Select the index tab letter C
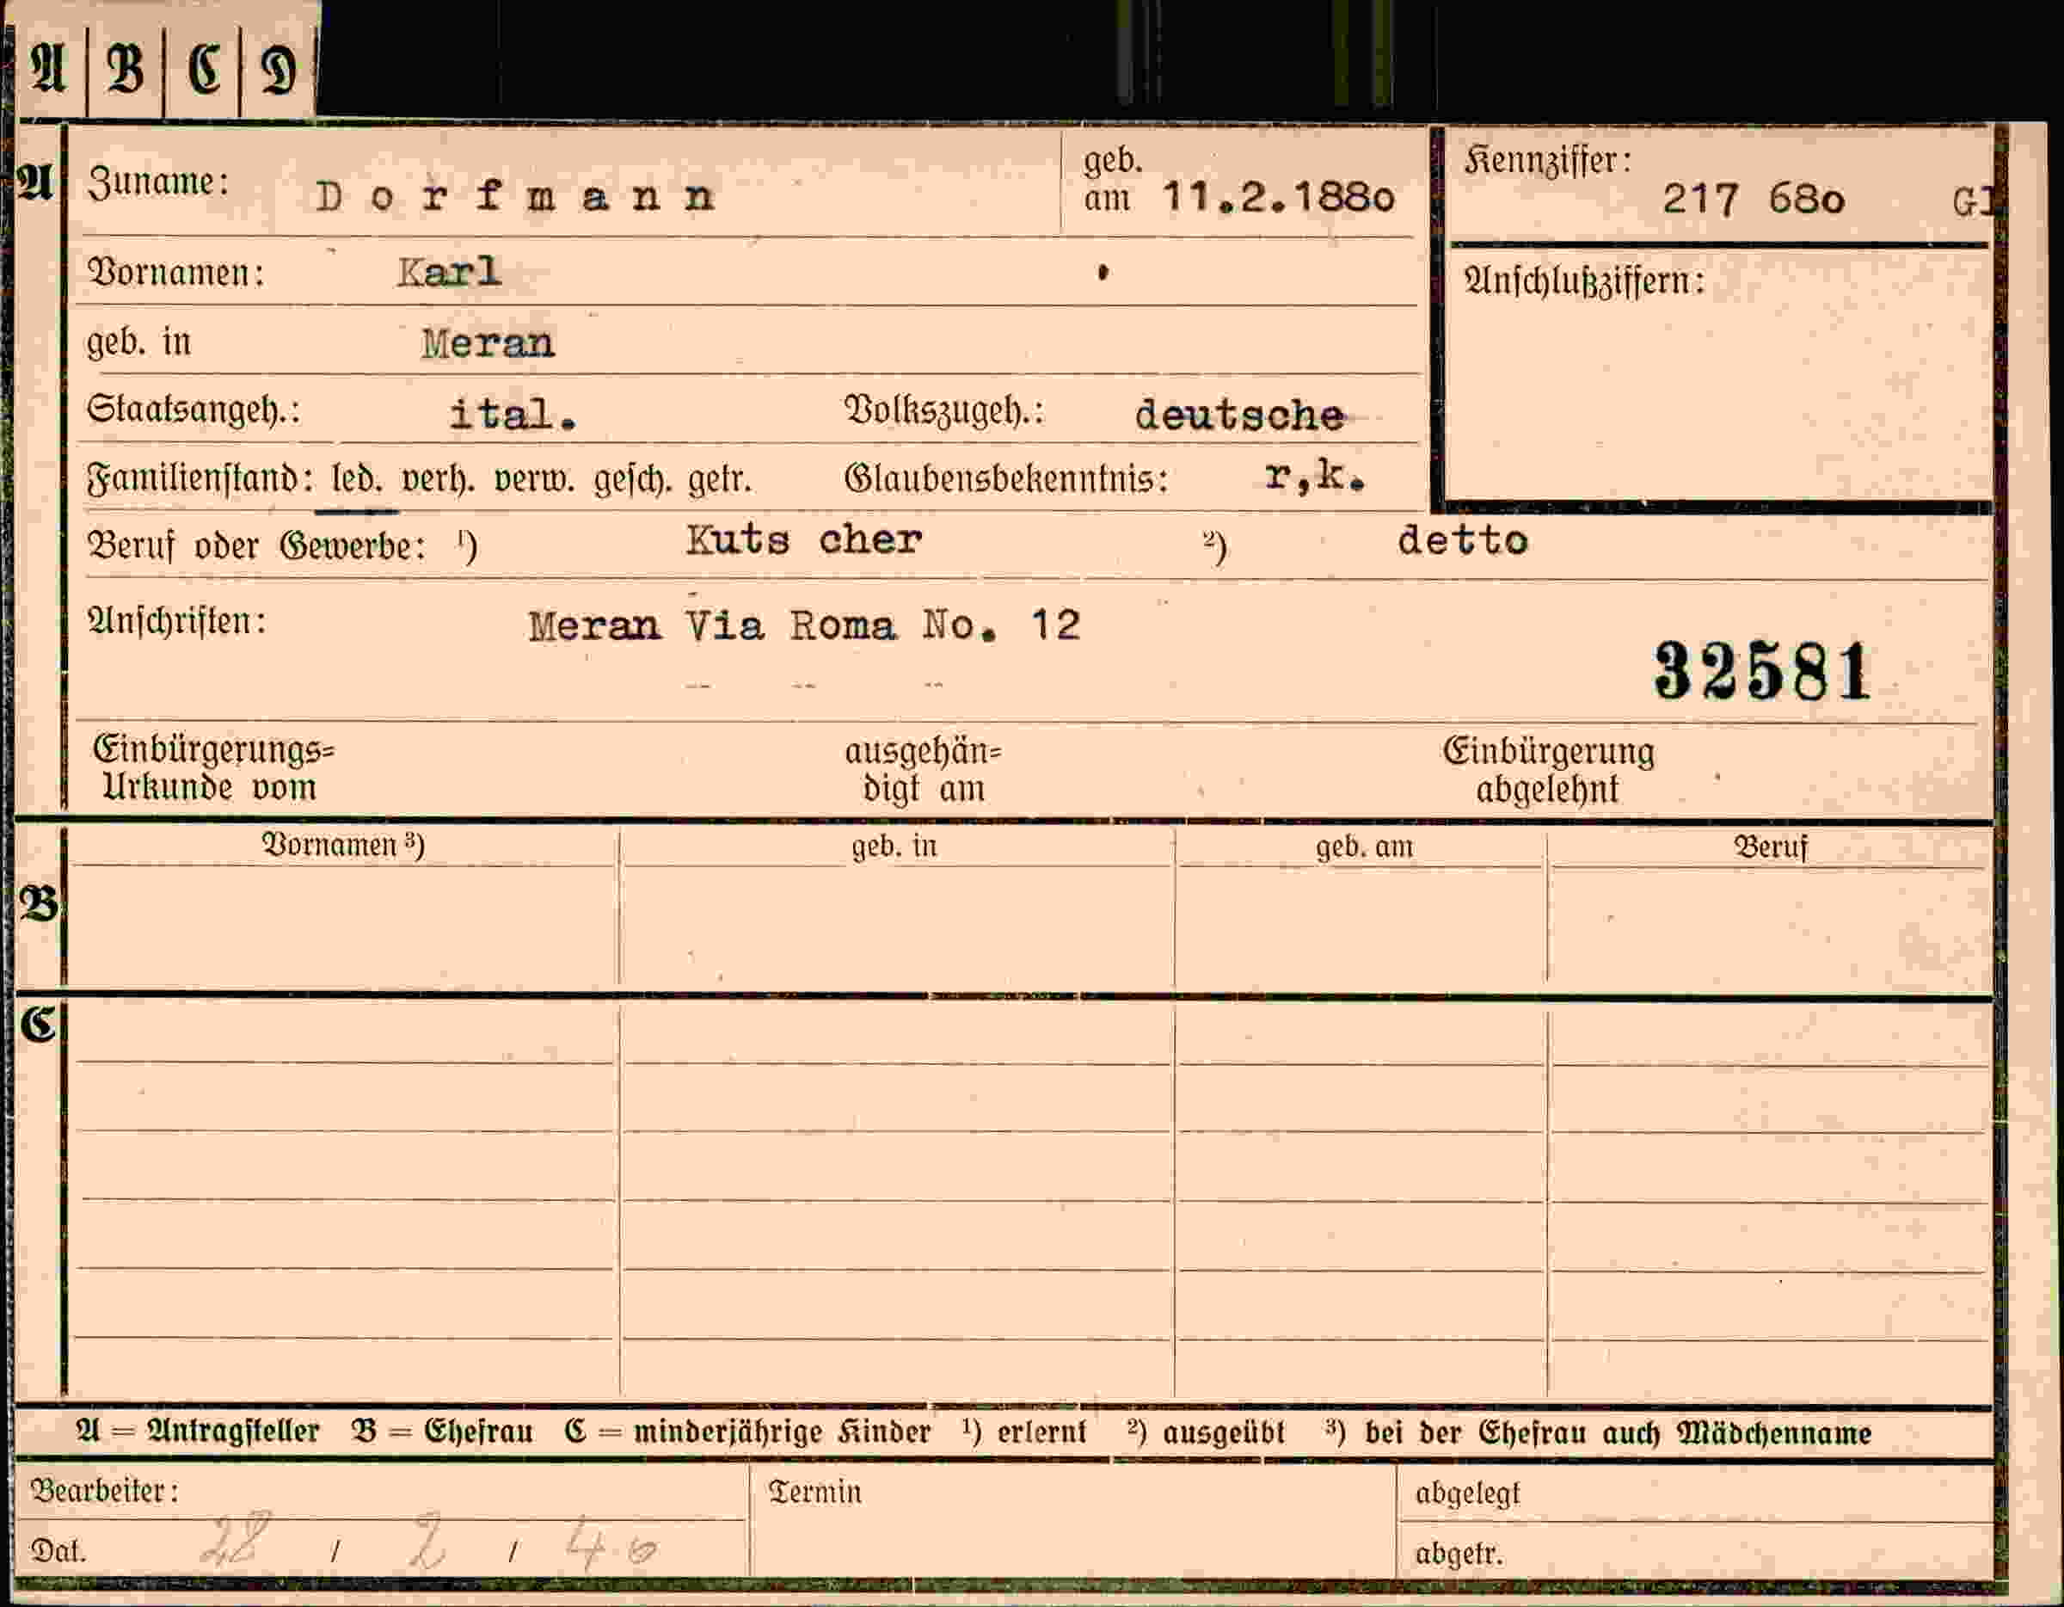2064x1607 pixels. pos(203,69)
